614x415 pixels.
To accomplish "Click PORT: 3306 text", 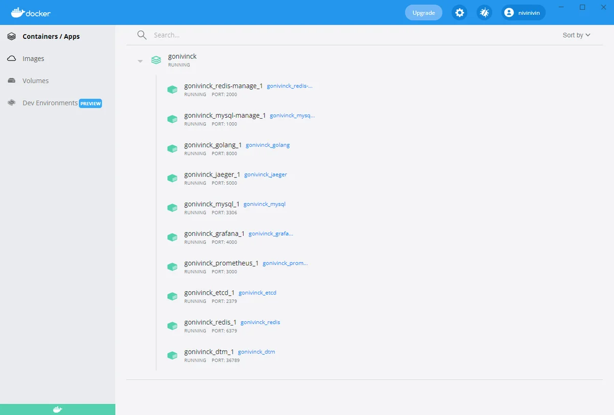I will coord(224,213).
